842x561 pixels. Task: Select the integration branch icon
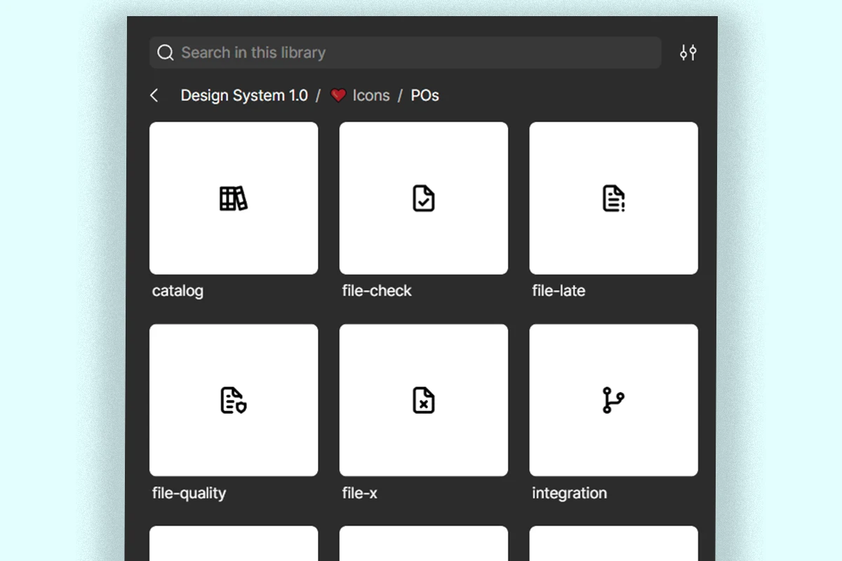[614, 400]
